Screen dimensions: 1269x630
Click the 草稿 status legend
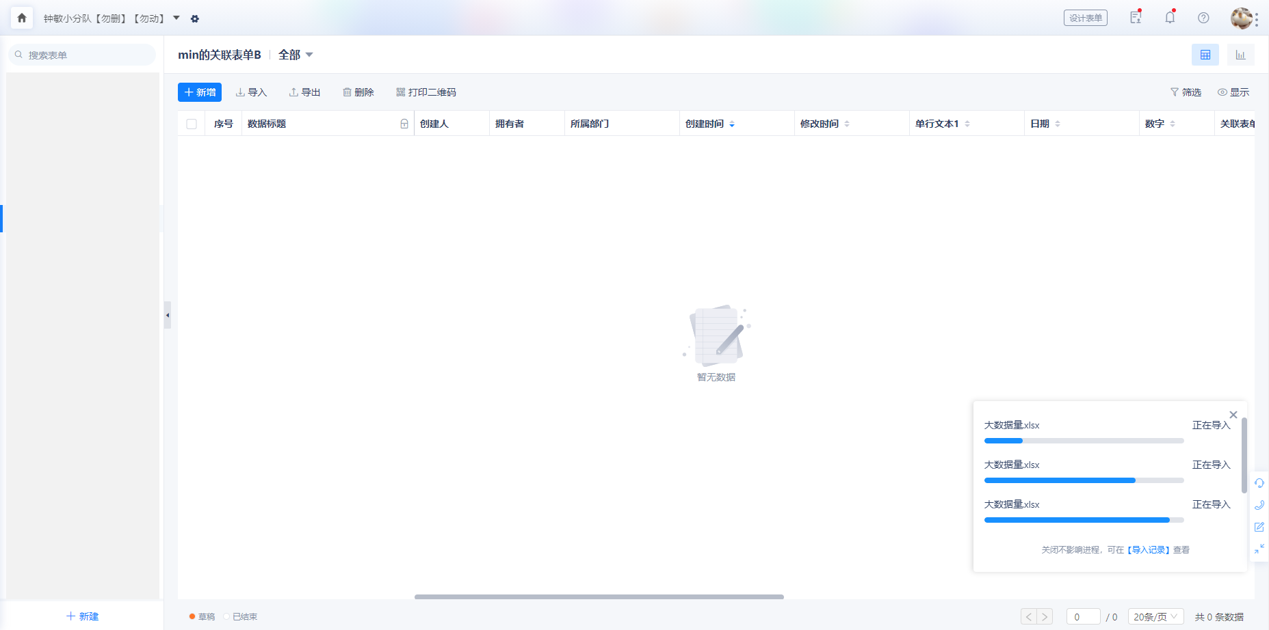pyautogui.click(x=202, y=616)
